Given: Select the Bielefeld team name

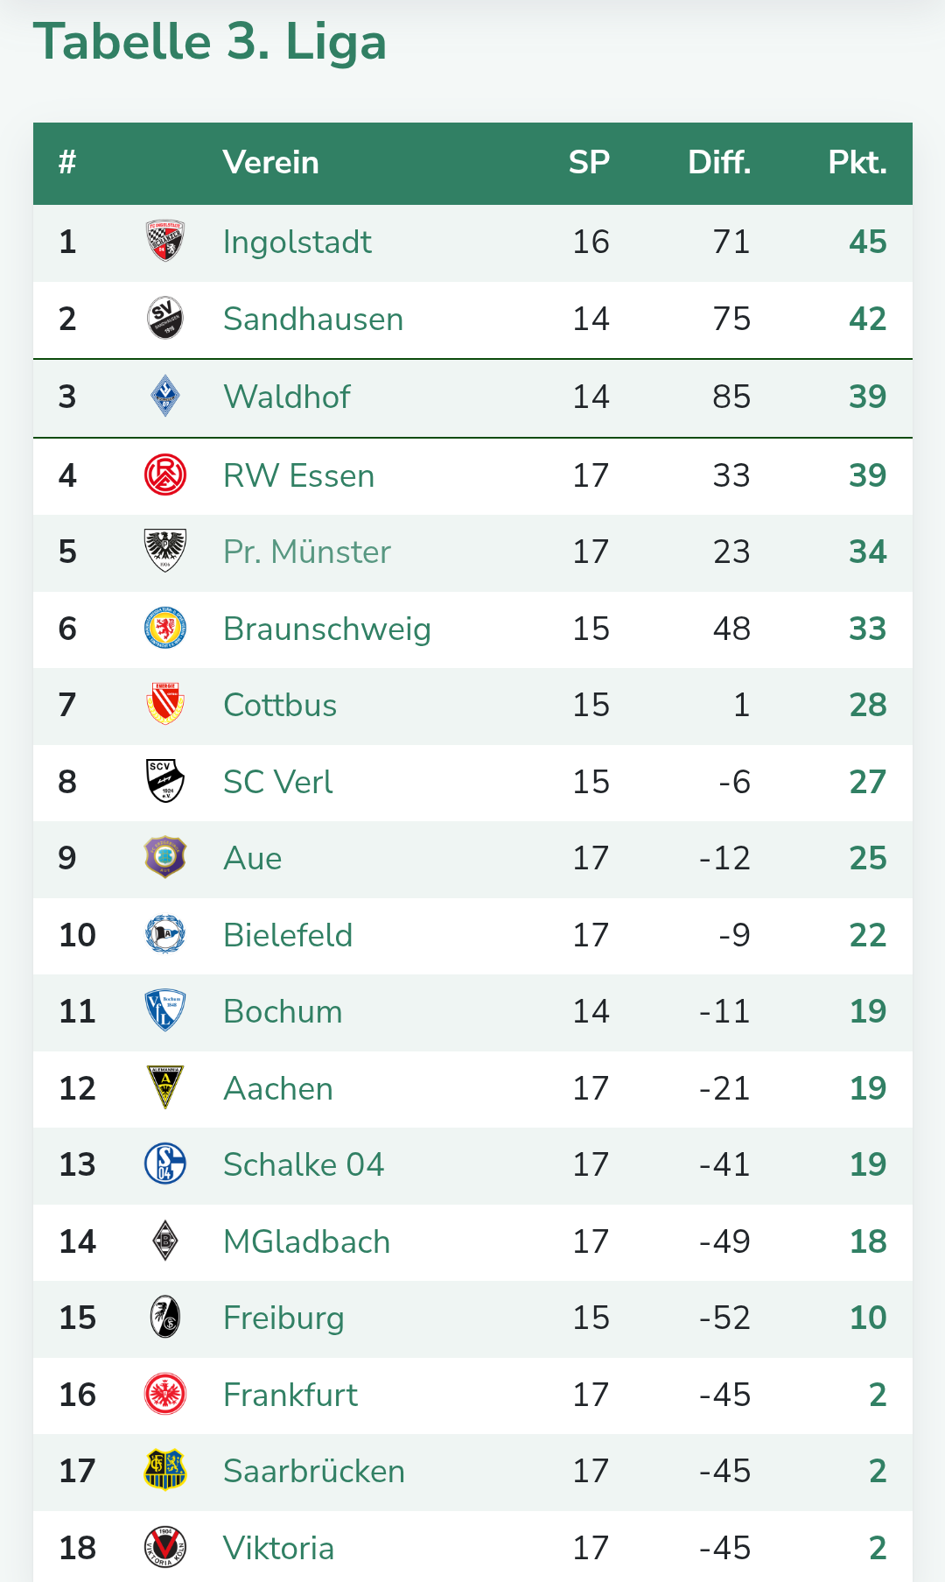Looking at the screenshot, I should [288, 935].
